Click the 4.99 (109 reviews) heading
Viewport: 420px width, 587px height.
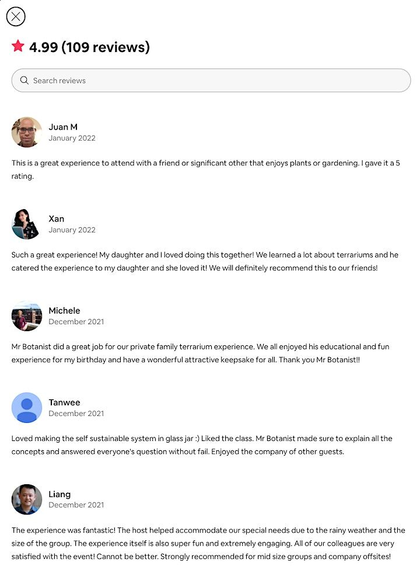tap(89, 47)
